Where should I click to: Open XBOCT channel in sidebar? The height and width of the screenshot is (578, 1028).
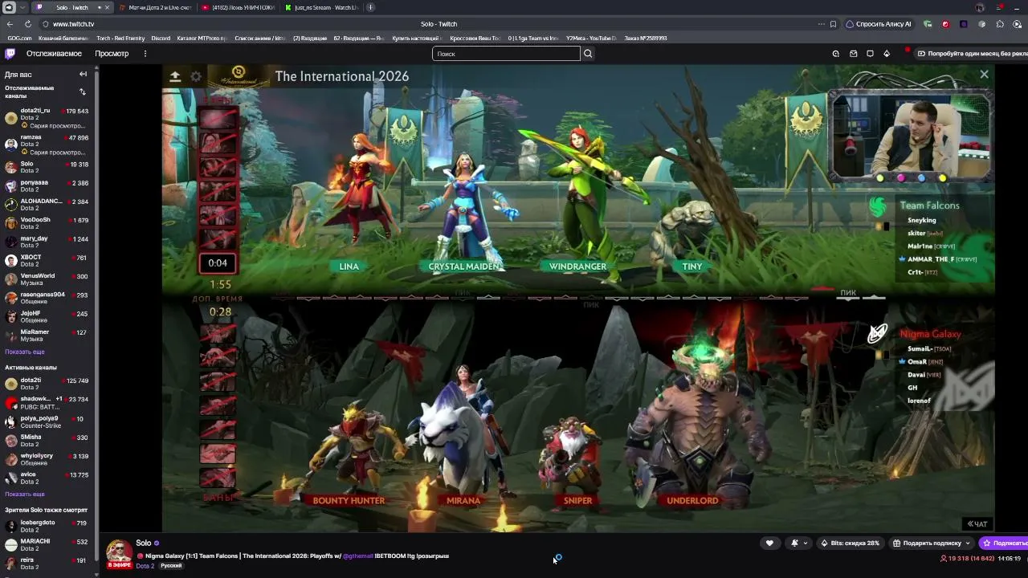[x=47, y=260]
